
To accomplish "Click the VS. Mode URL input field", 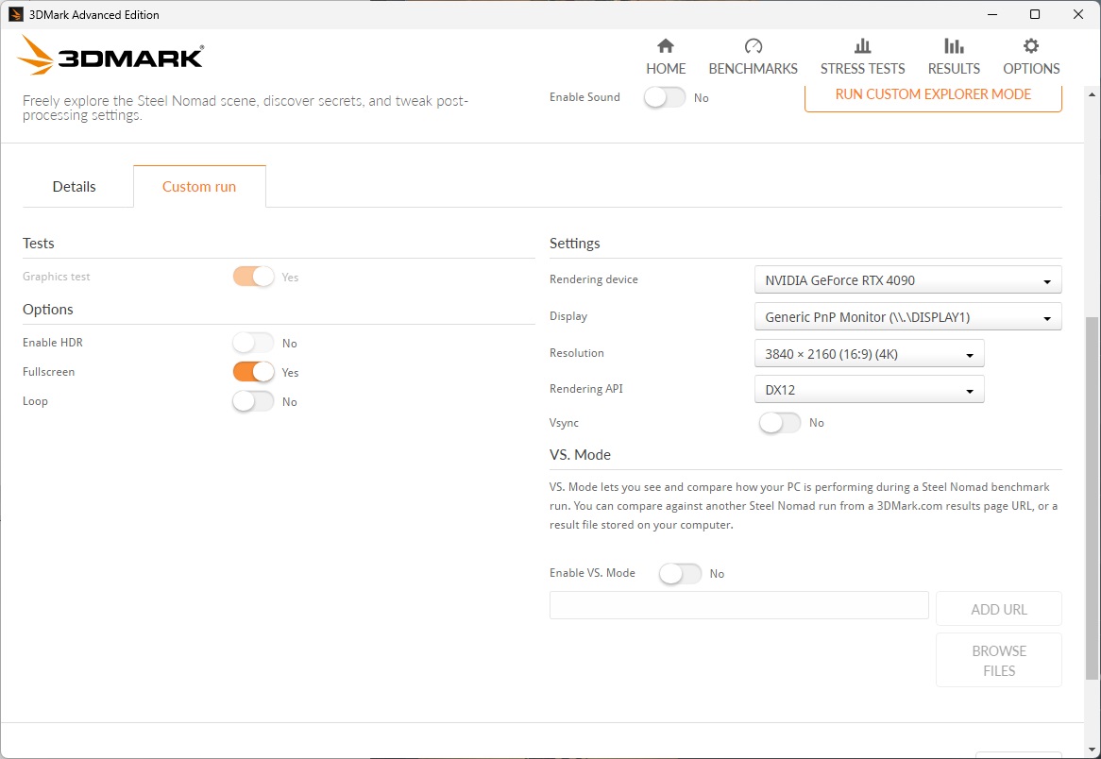I will coord(738,605).
